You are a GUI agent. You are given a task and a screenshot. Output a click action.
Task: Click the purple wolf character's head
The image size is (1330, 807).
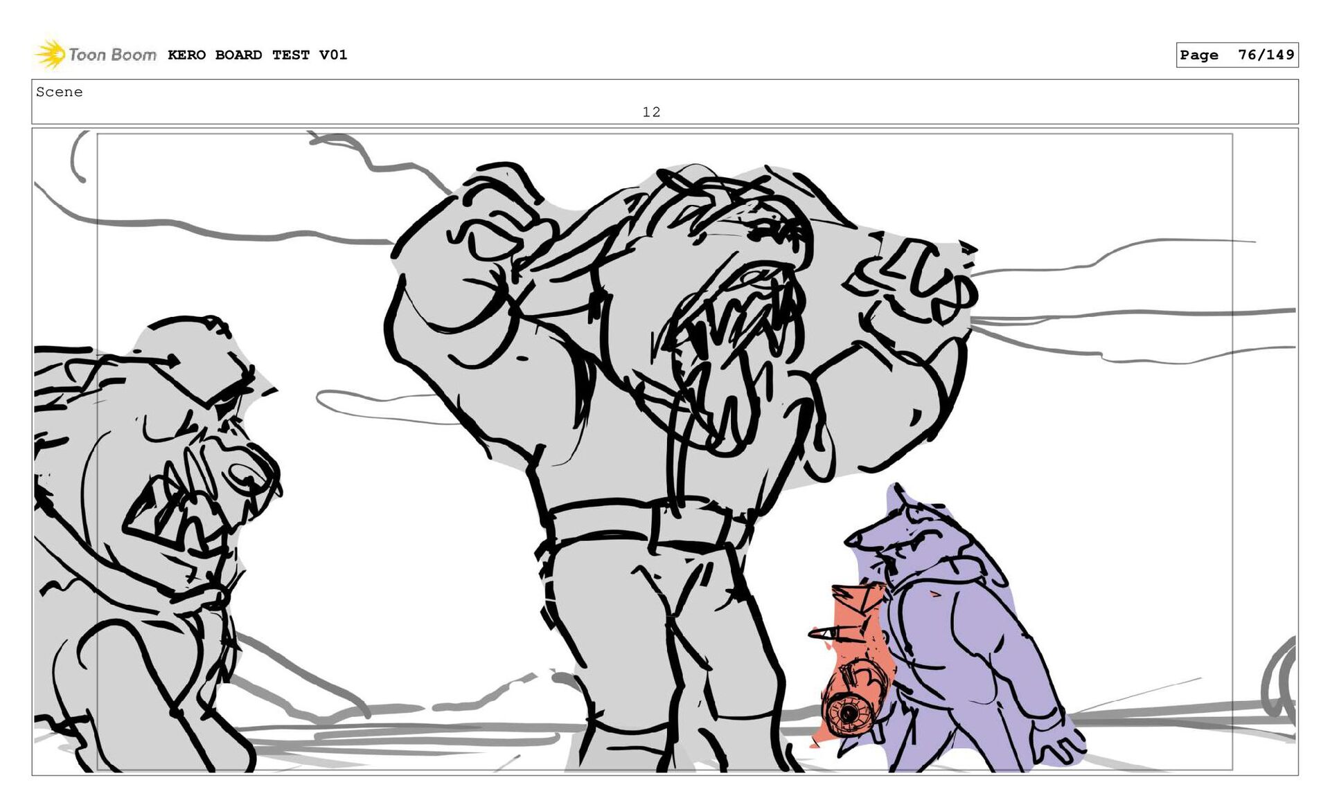(x=907, y=533)
